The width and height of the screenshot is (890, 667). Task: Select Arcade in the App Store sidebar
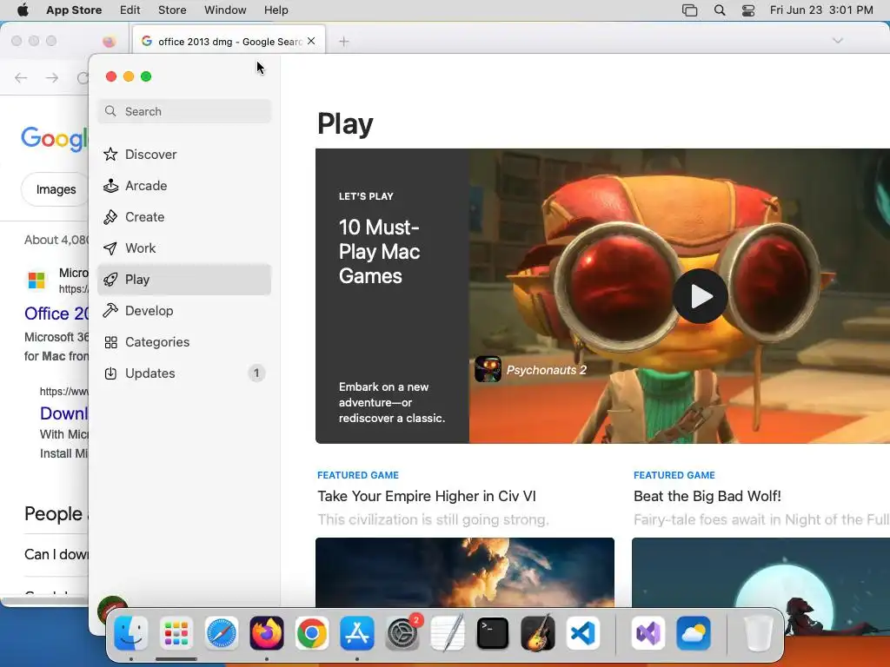point(184,186)
